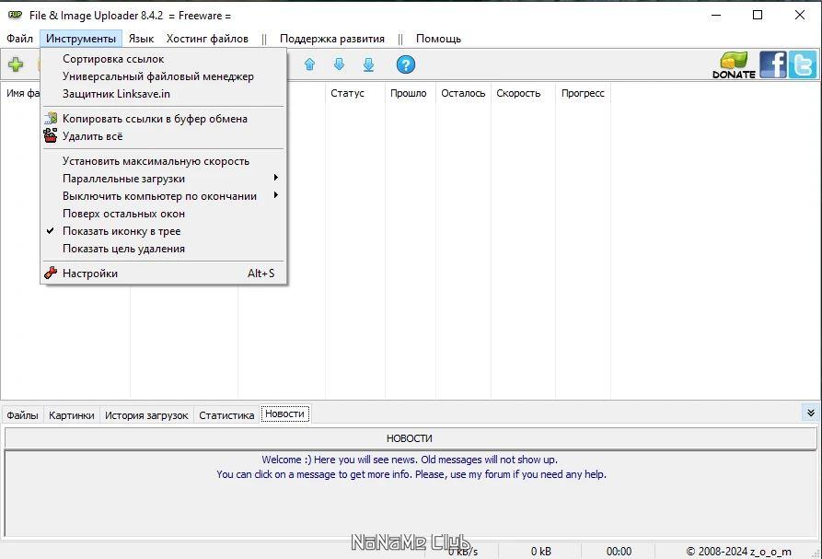The width and height of the screenshot is (822, 559).
Task: Click the 'Welcome :)' news message line
Action: pyautogui.click(x=410, y=460)
